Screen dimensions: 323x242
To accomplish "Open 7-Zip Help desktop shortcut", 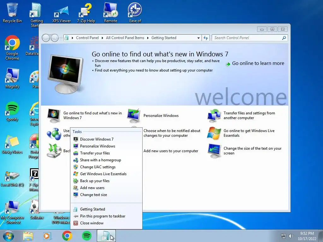I will (x=86, y=13).
